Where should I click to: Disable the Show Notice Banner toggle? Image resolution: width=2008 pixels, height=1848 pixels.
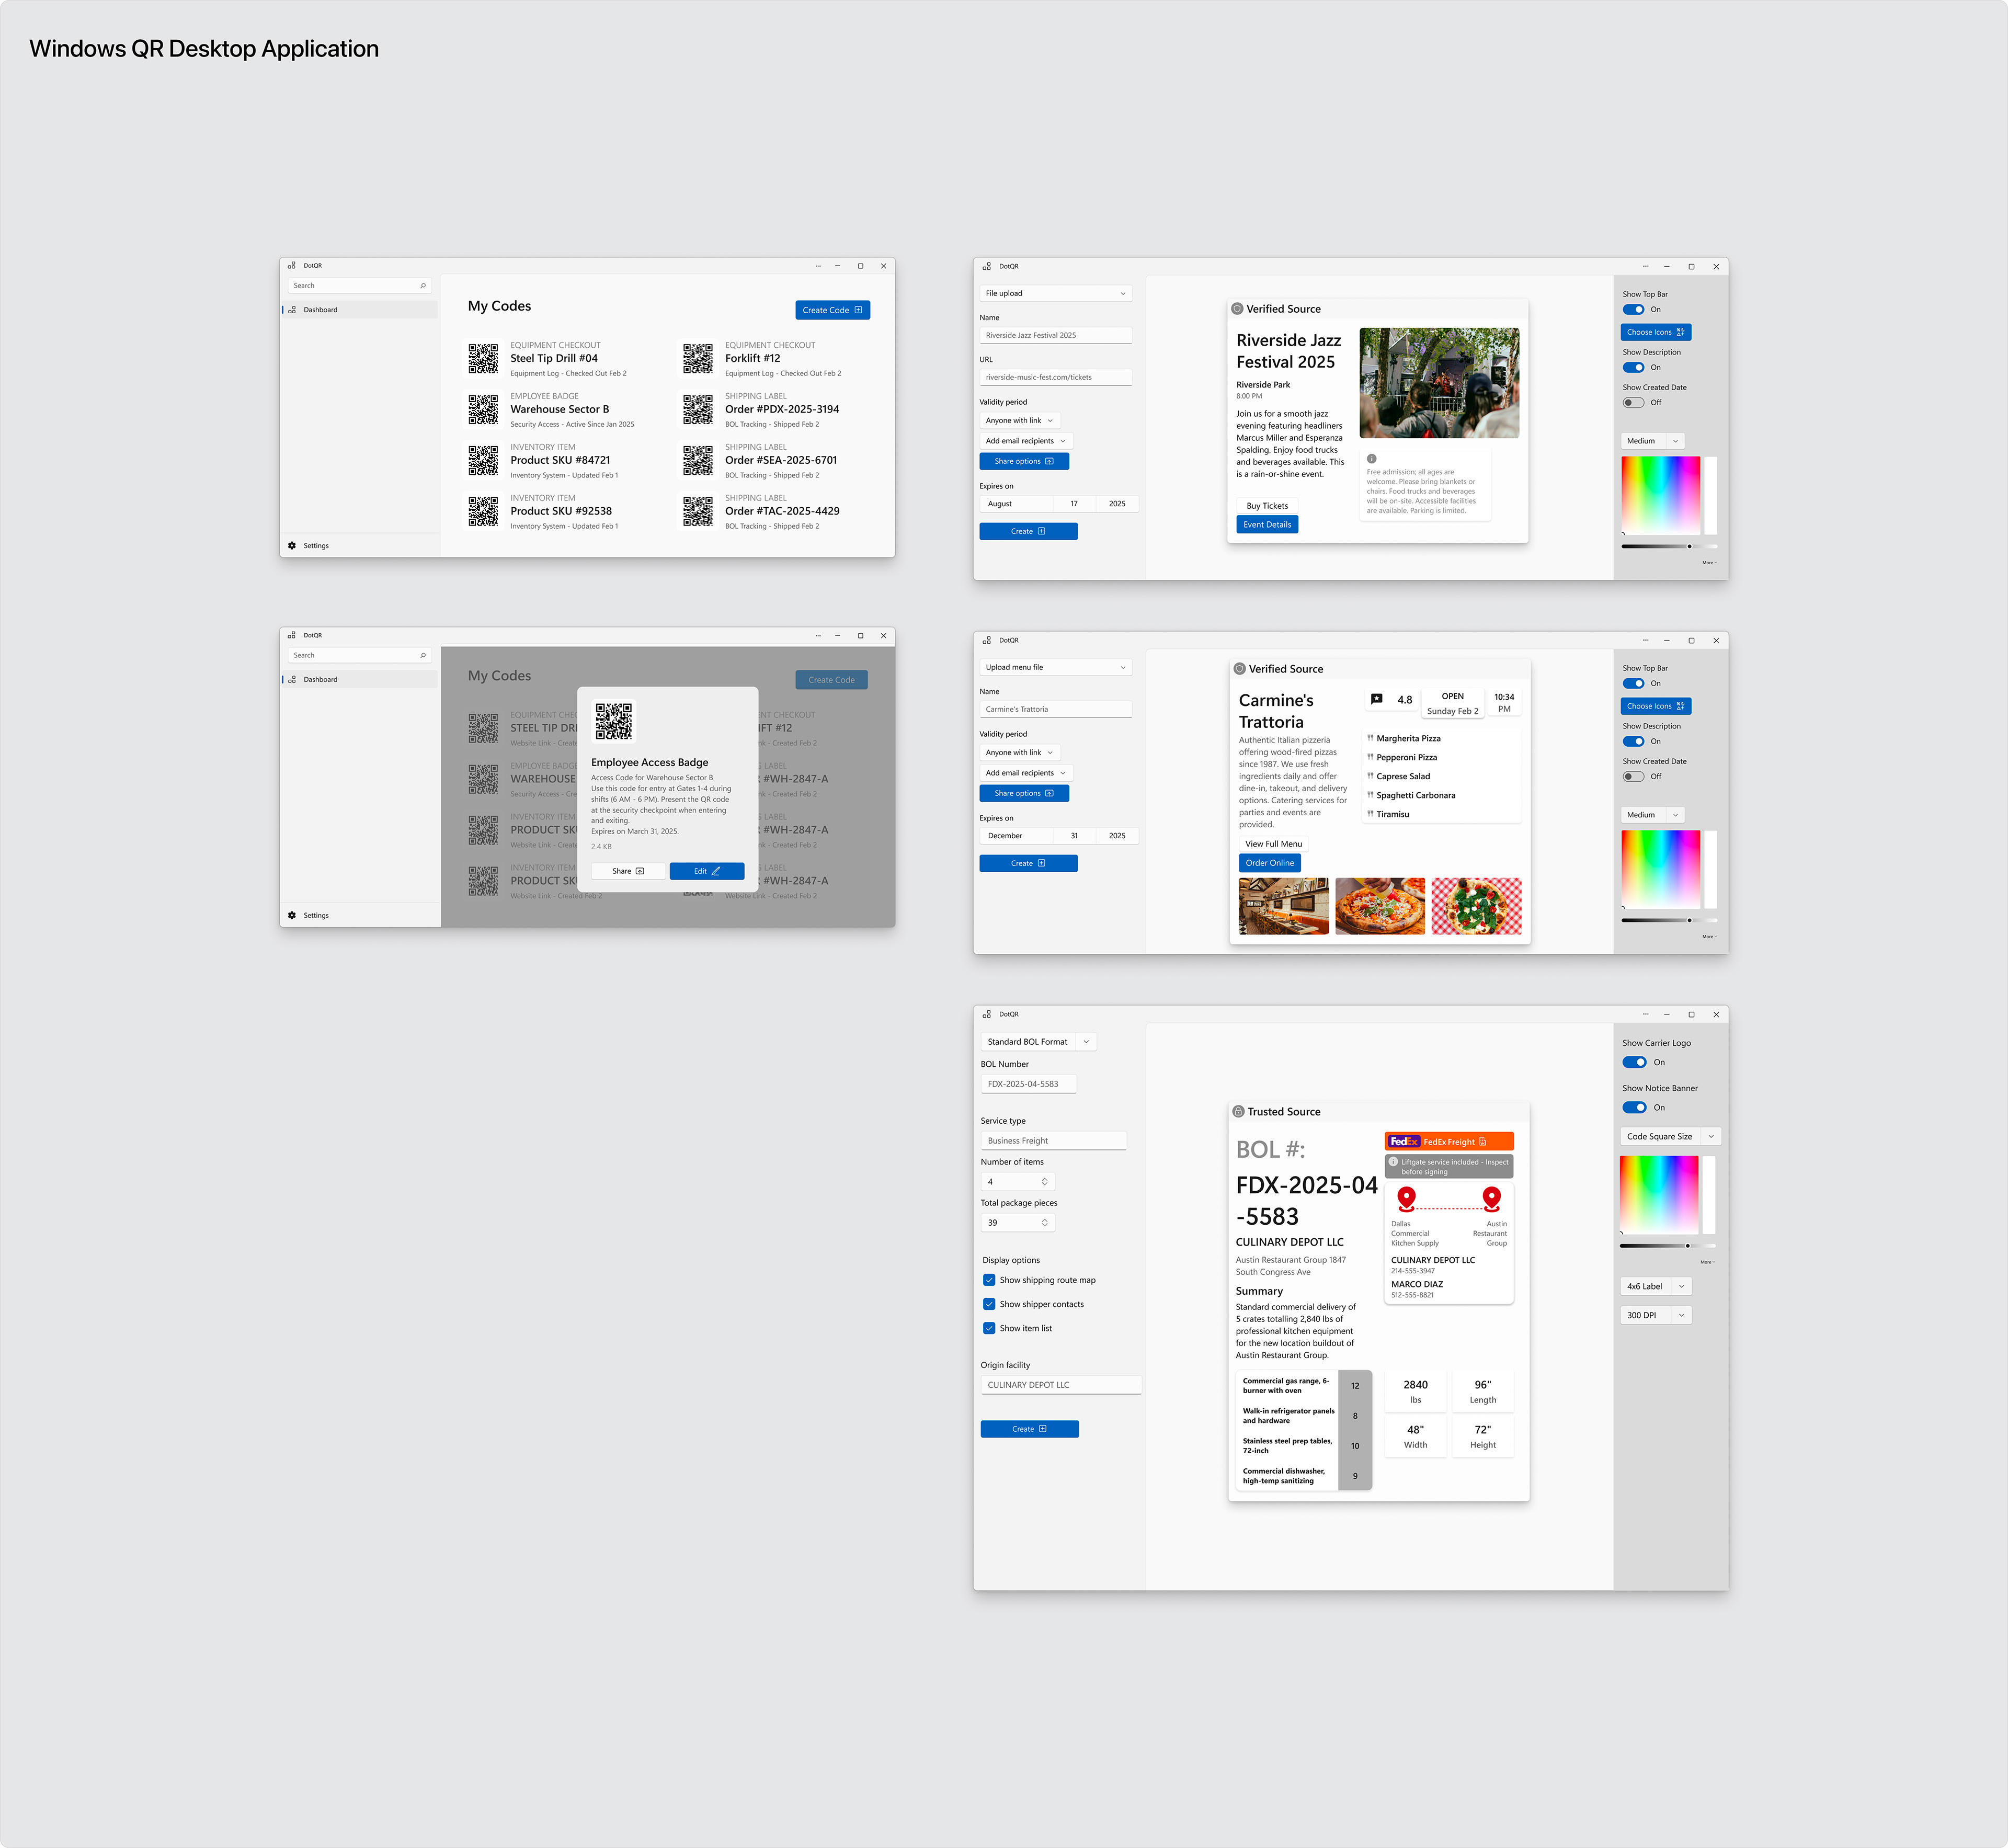click(1634, 1107)
